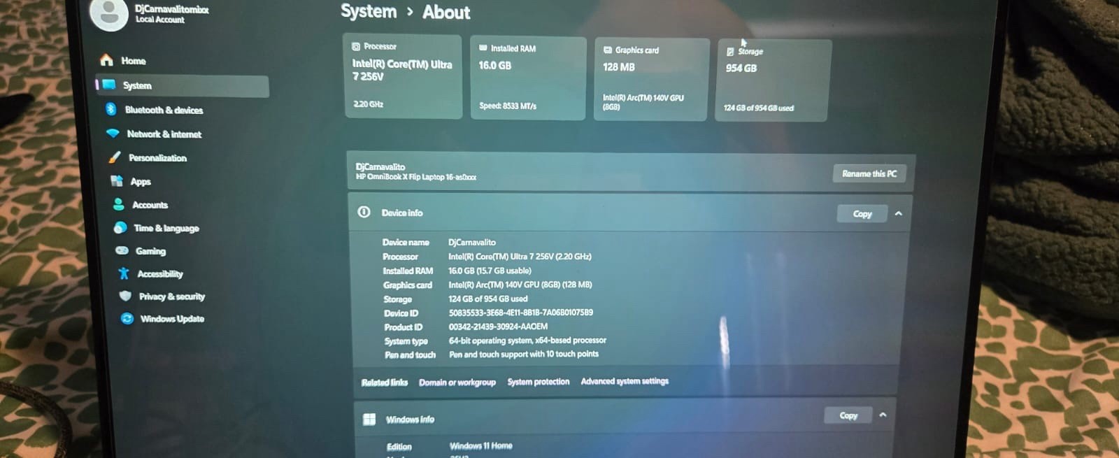This screenshot has width=1119, height=458.
Task: Click the Personalization paintbrush icon
Action: [115, 157]
